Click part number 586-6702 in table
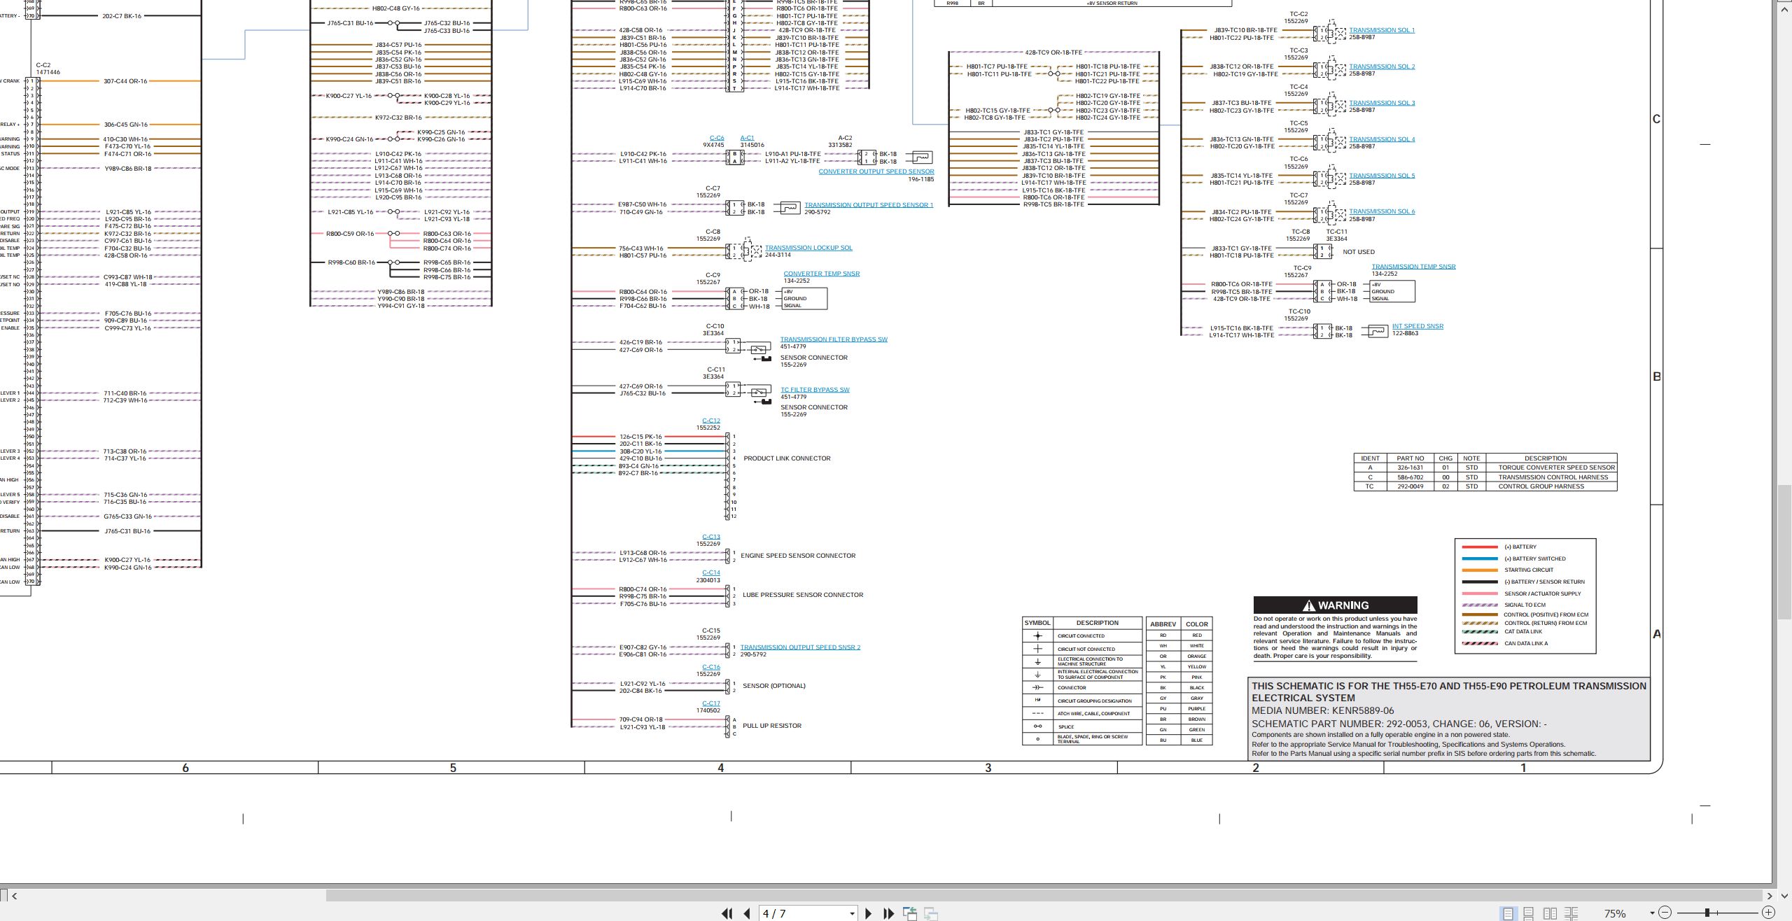 coord(1410,477)
